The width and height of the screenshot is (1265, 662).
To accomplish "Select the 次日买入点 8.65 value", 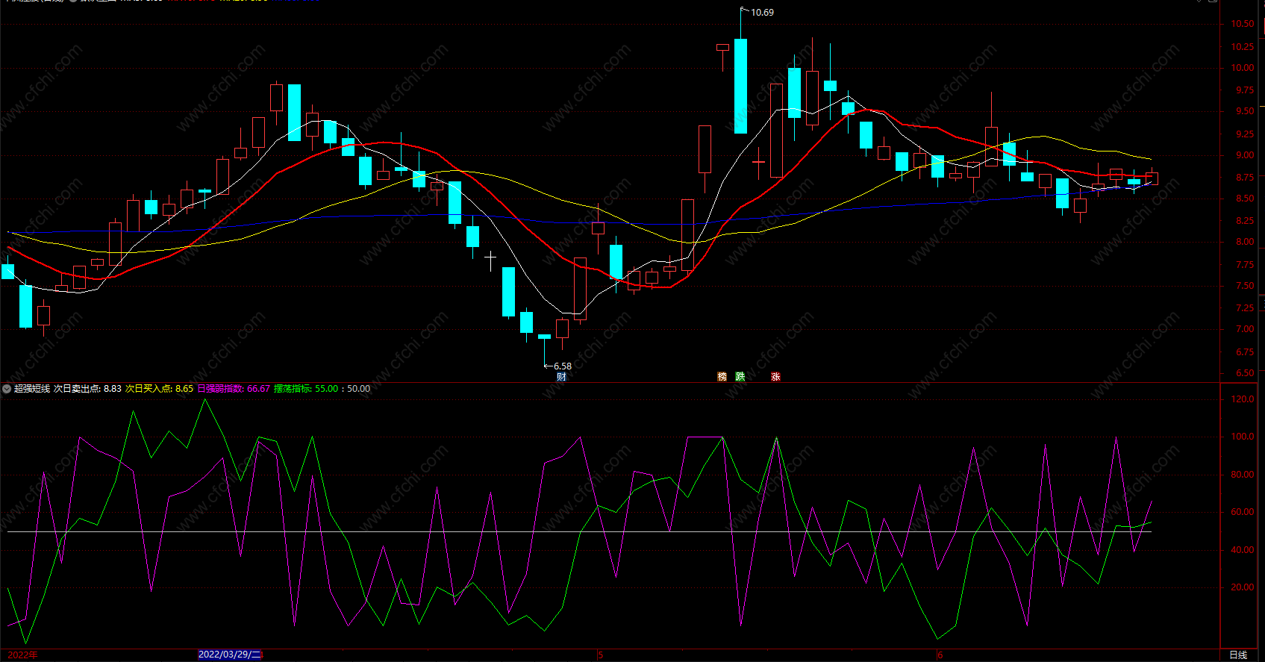I will 159,389.
